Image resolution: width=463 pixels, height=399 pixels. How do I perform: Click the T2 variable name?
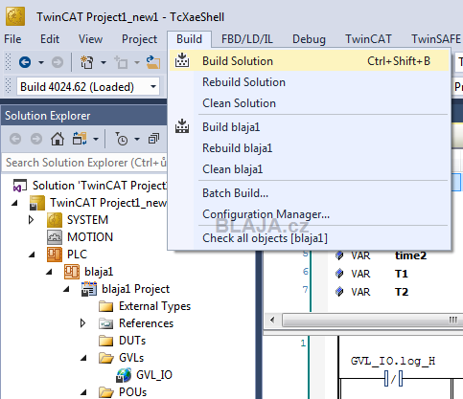(x=402, y=292)
